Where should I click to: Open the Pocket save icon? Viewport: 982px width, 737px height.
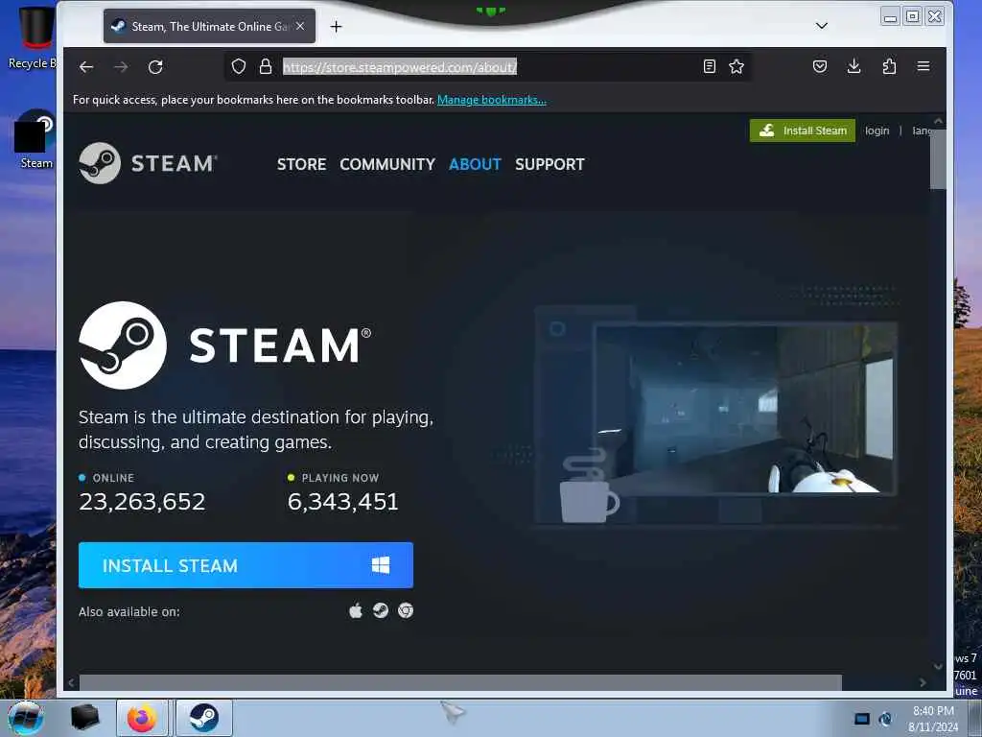pos(820,66)
